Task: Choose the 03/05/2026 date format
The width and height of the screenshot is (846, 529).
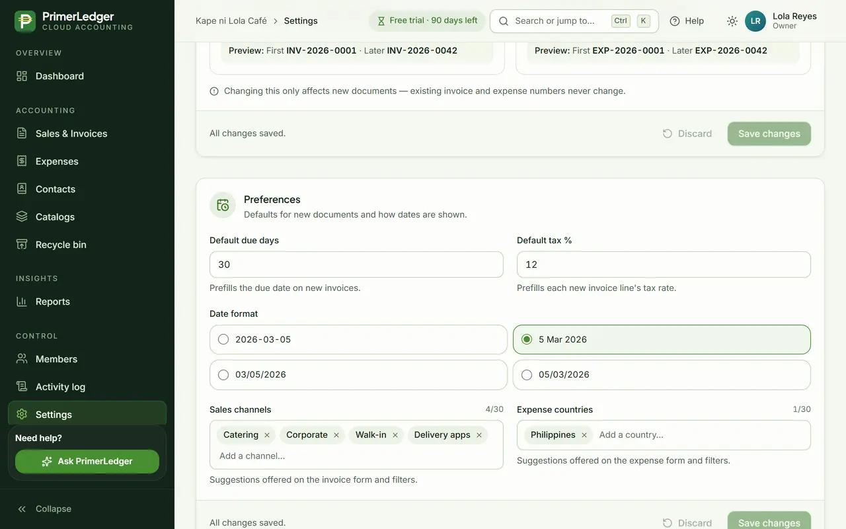Action: coord(358,374)
